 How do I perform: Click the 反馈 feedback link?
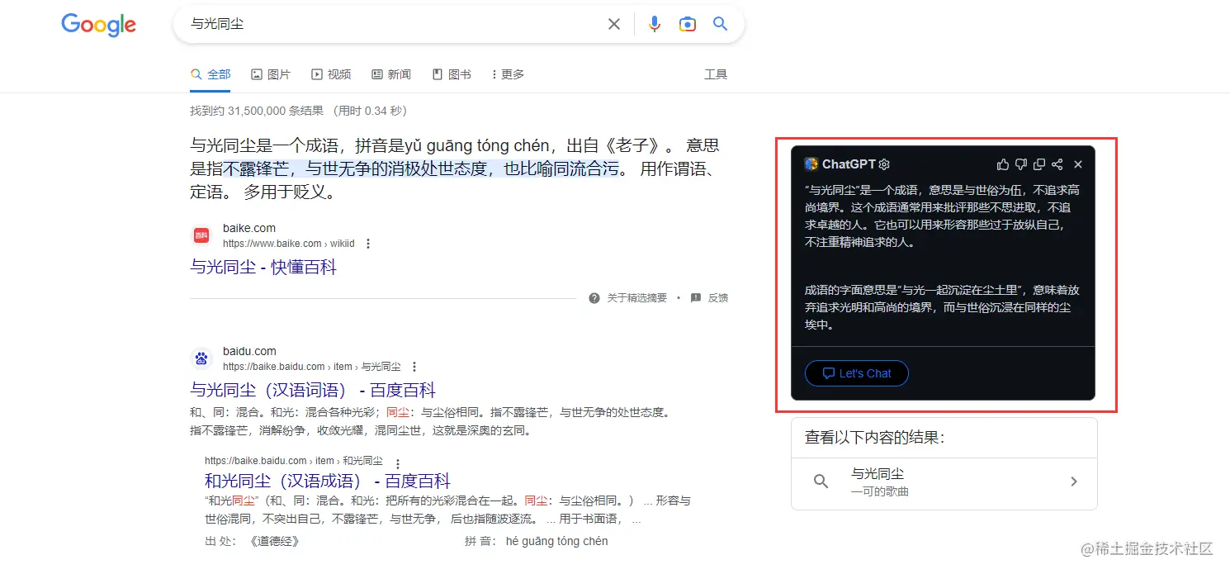tap(718, 298)
